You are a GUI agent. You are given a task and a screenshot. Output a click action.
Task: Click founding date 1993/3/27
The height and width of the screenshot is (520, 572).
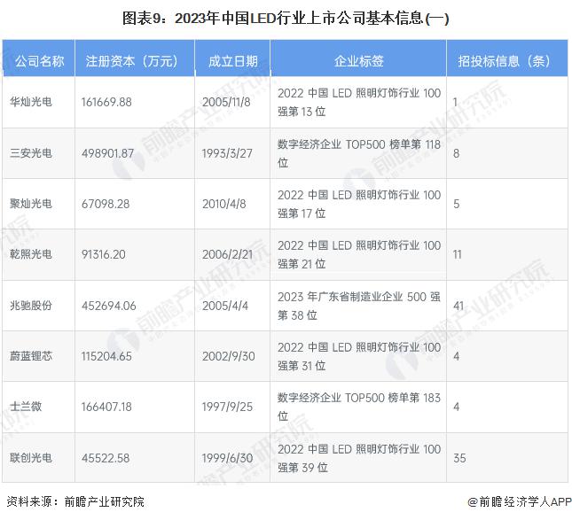coord(227,153)
